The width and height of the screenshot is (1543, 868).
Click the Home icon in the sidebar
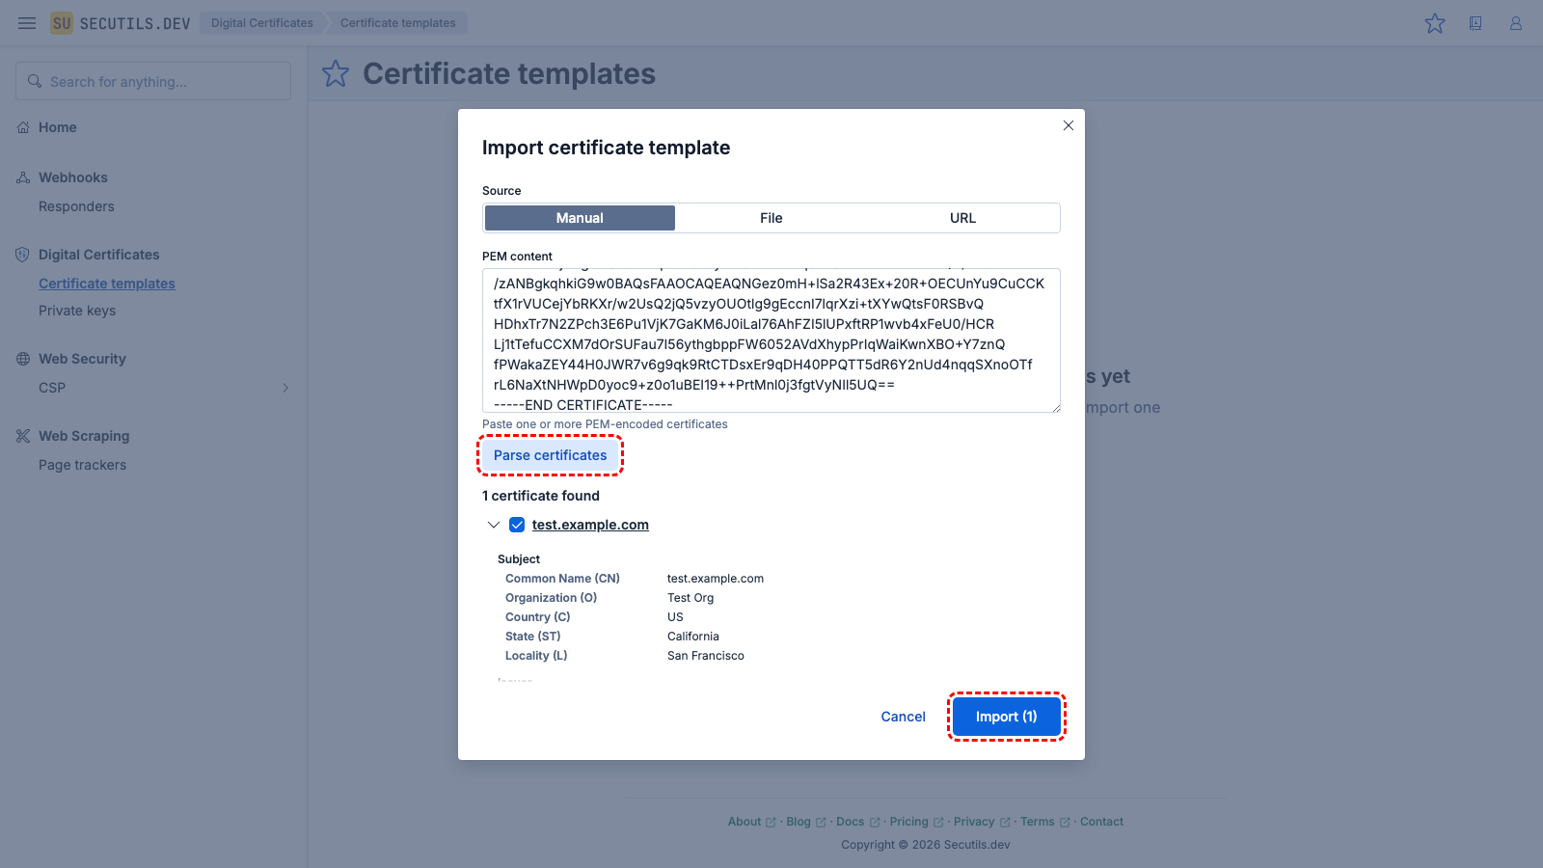(x=23, y=127)
